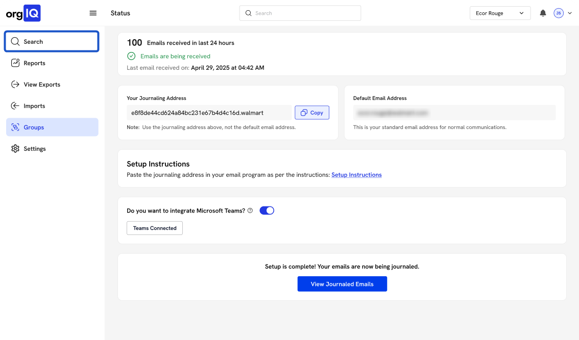Focus the top Search input field
The width and height of the screenshot is (579, 340).
coord(300,13)
